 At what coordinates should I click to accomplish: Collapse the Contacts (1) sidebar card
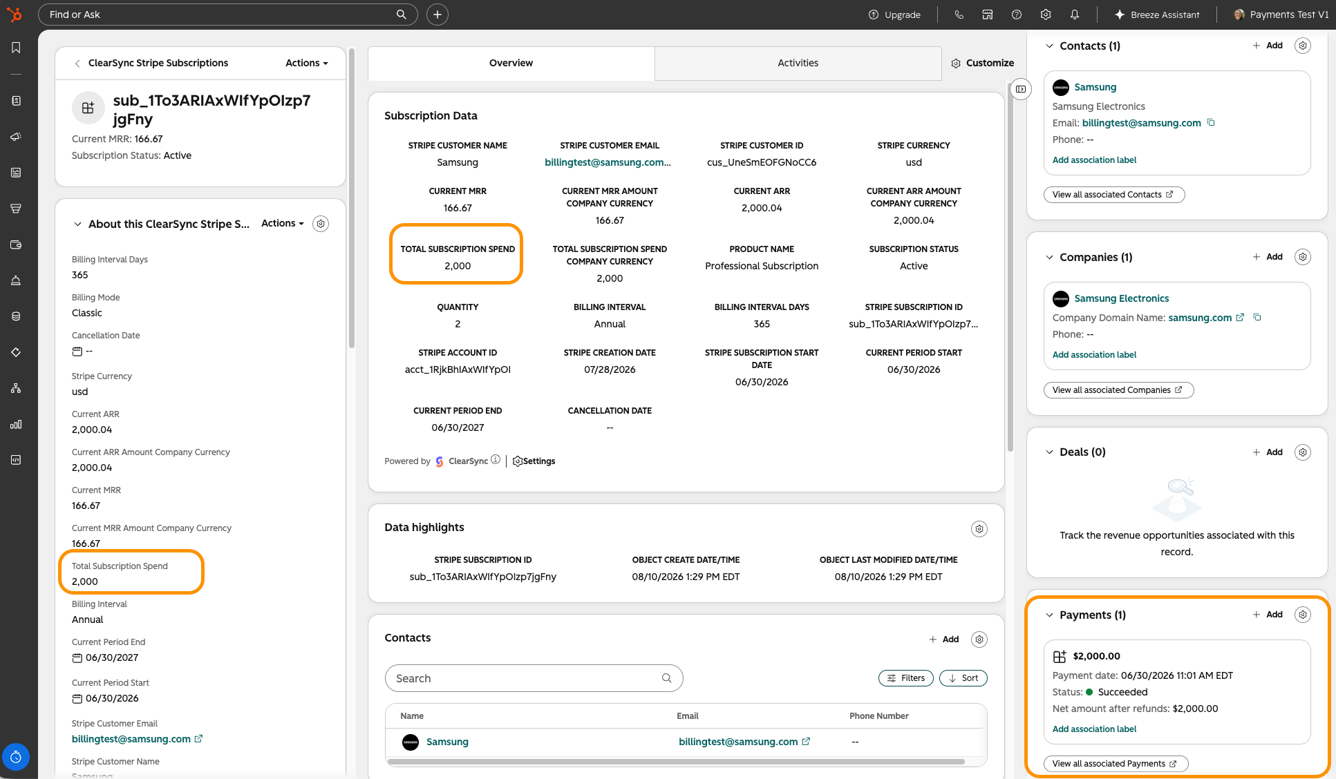(x=1049, y=46)
